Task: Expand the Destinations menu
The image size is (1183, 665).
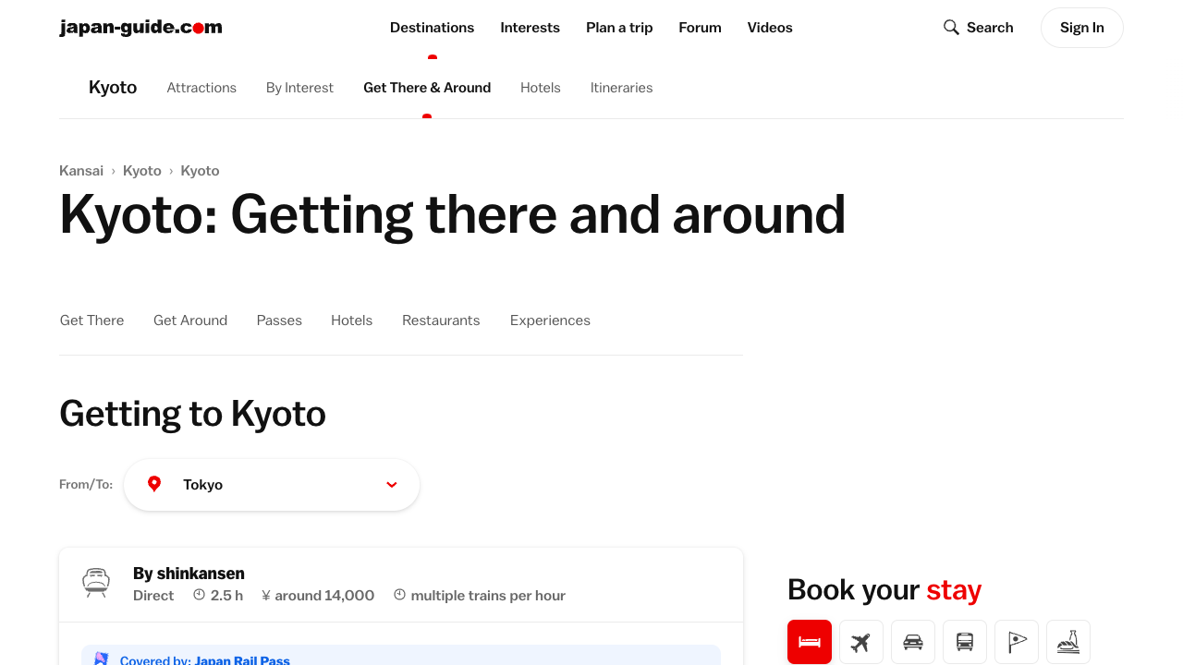Action: pos(432,28)
